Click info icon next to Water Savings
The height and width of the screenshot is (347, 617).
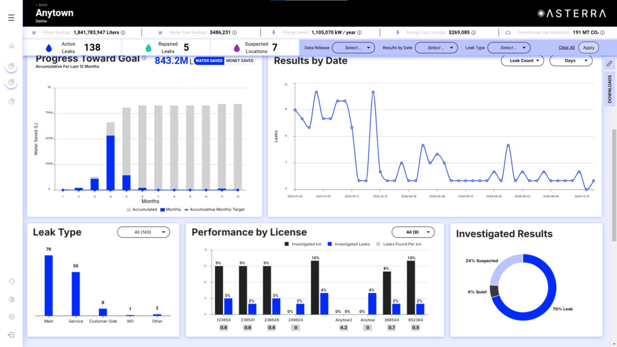(x=123, y=33)
